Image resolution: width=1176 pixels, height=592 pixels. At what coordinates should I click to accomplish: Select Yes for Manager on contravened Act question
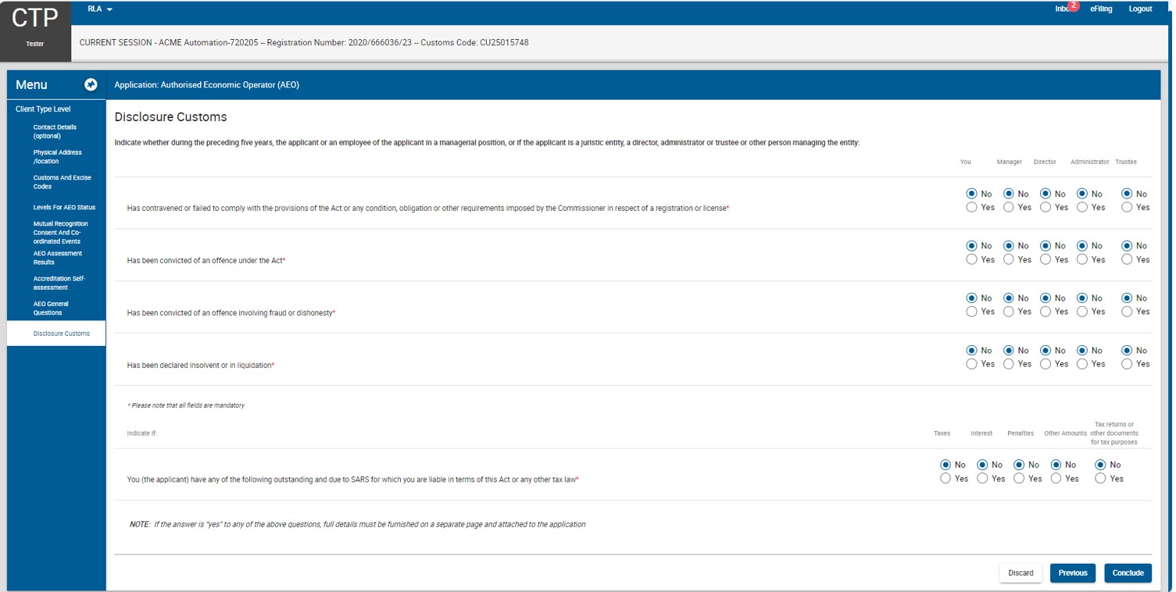(x=1008, y=208)
